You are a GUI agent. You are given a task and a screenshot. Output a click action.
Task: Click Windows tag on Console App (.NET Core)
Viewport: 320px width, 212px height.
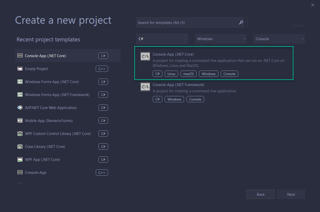tap(208, 74)
